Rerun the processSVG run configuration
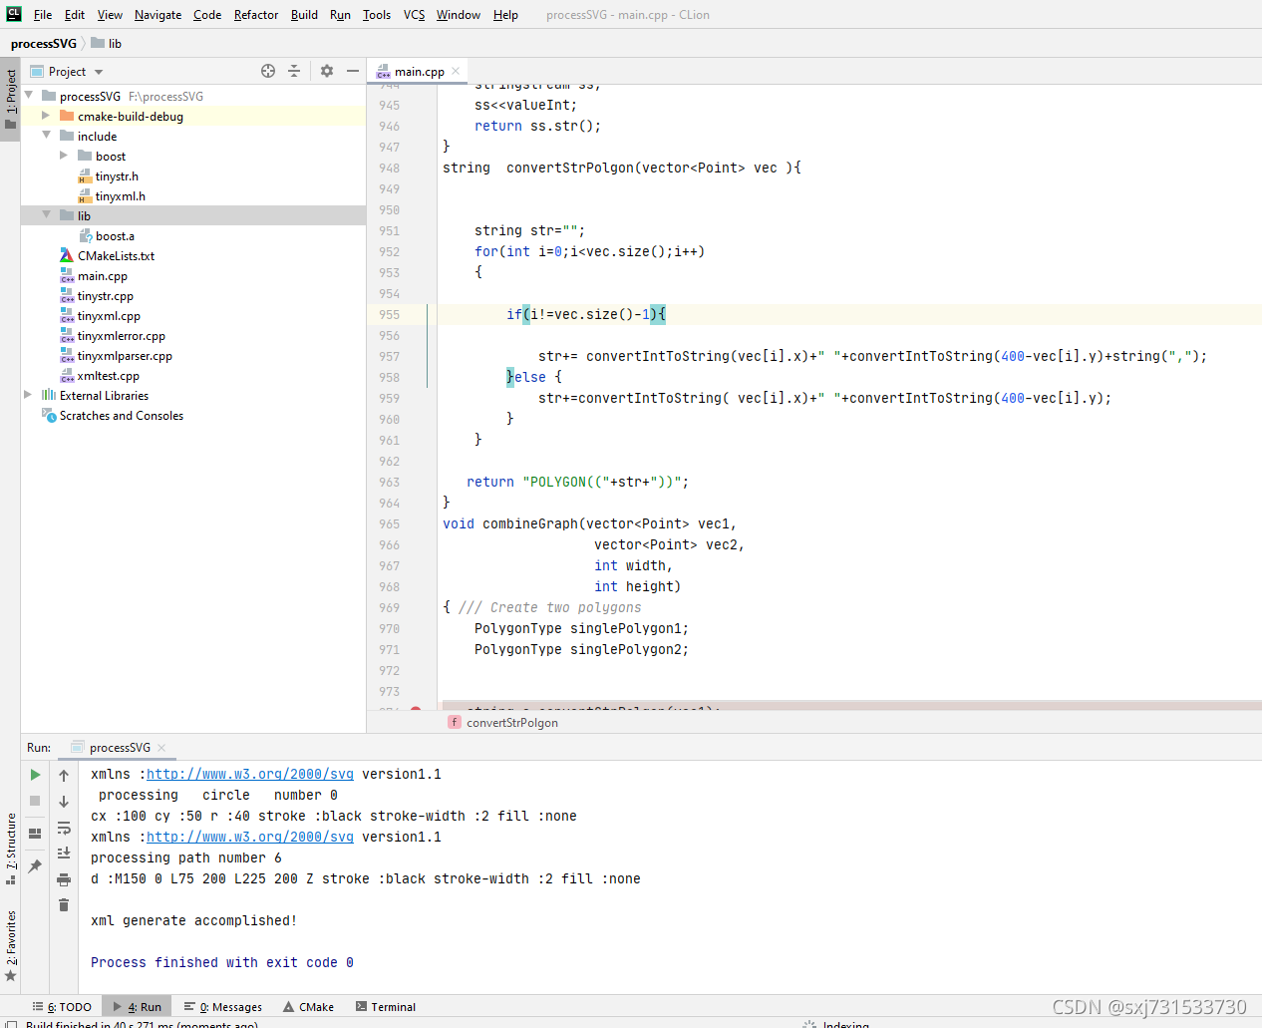 (x=34, y=775)
